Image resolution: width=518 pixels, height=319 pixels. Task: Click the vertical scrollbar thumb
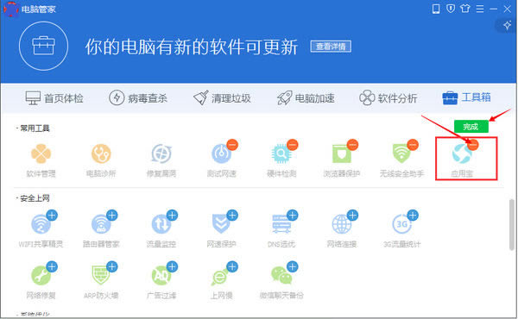point(512,225)
